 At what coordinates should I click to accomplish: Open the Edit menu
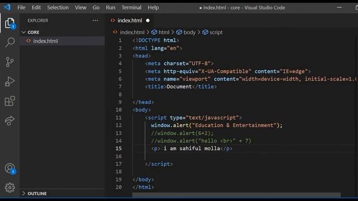(x=36, y=7)
